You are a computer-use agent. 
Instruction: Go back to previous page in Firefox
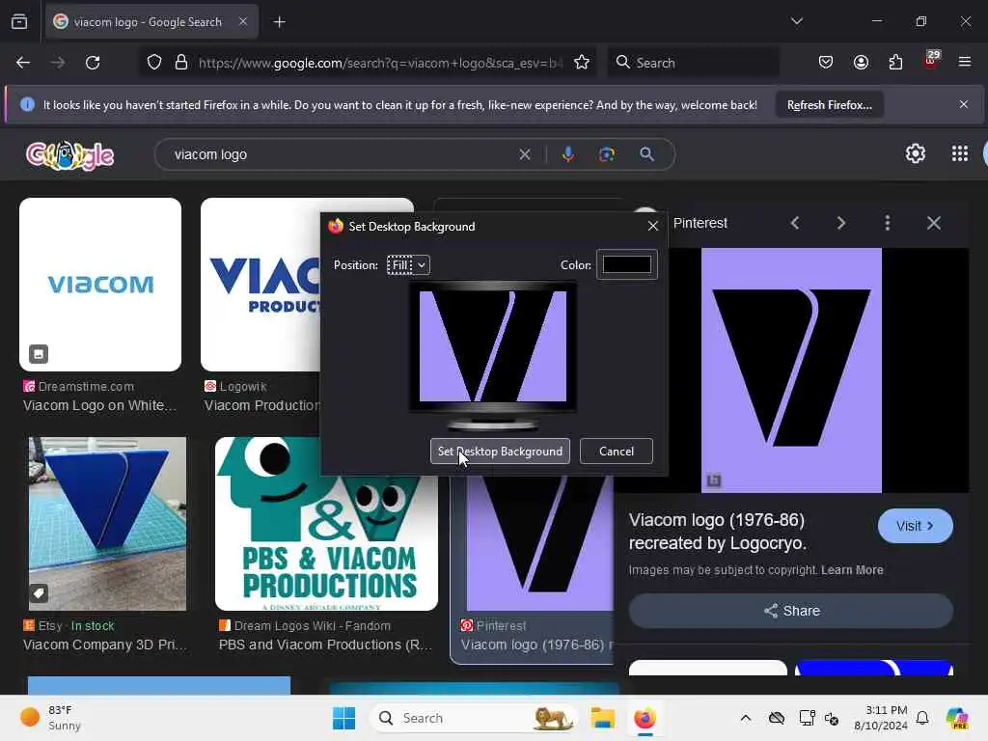tap(23, 63)
